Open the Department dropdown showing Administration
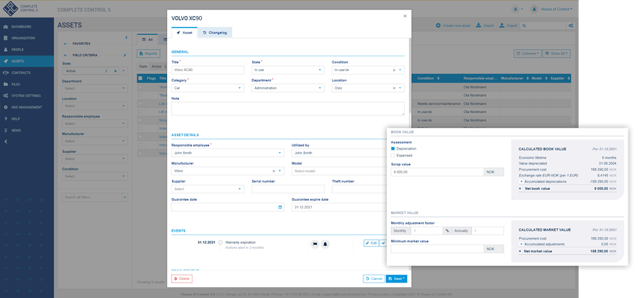The height and width of the screenshot is (298, 643). click(288, 88)
